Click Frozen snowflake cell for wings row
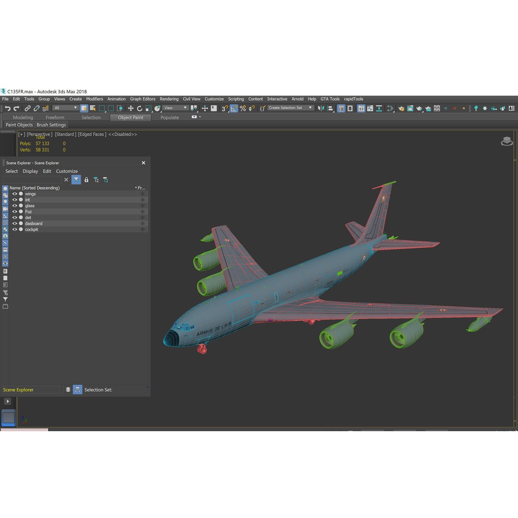The width and height of the screenshot is (518, 518). tap(142, 194)
